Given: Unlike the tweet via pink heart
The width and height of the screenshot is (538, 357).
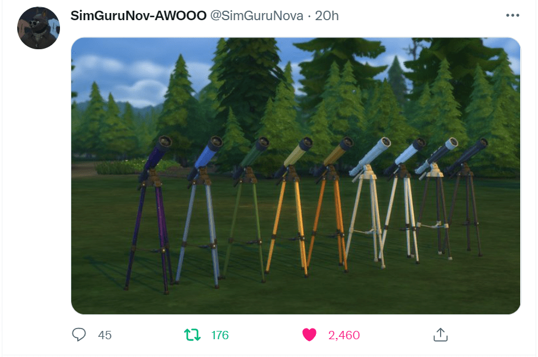Looking at the screenshot, I should click(x=309, y=334).
